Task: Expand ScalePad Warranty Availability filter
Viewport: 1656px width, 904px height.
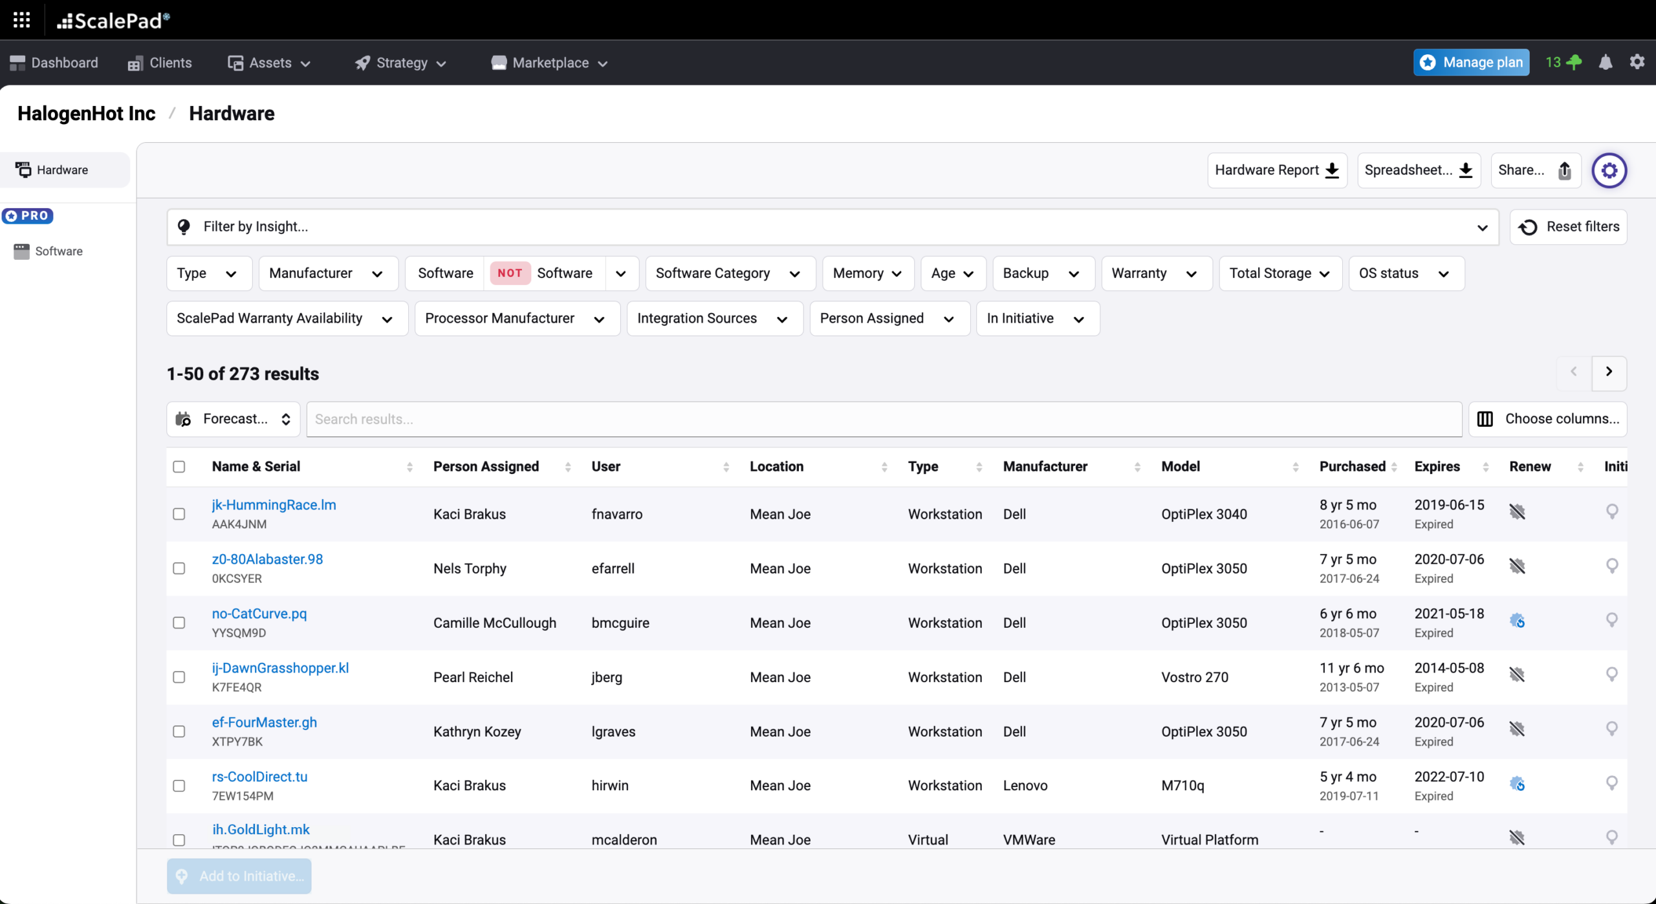Action: tap(287, 318)
